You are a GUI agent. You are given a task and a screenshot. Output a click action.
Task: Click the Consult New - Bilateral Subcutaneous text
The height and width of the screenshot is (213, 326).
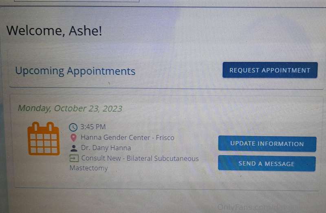[140, 158]
